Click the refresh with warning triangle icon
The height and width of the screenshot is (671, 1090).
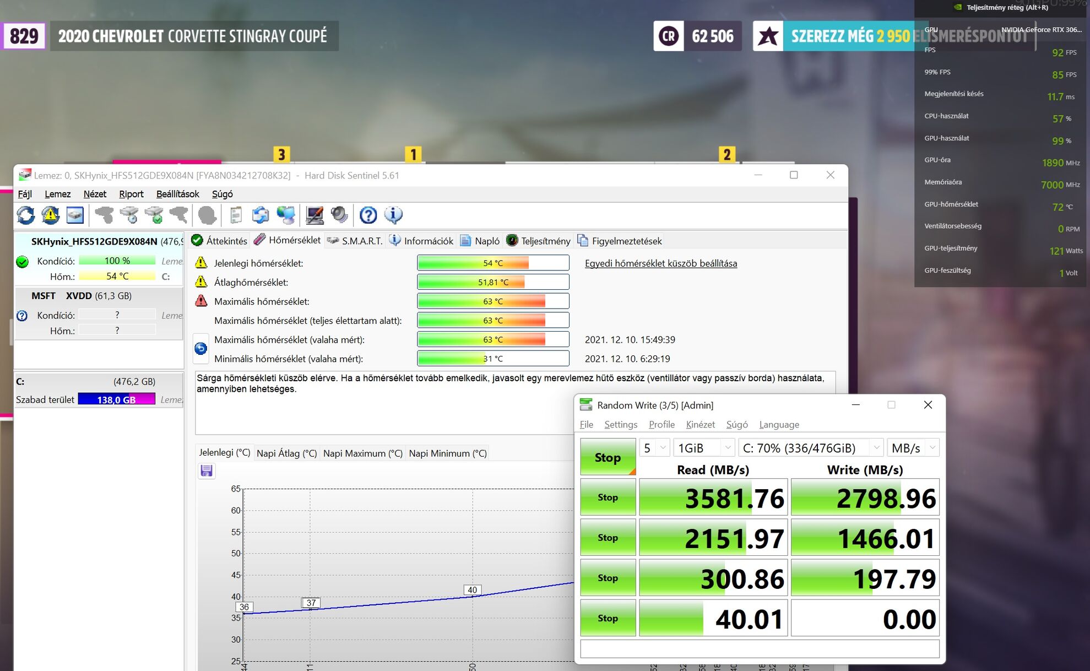[x=50, y=215]
